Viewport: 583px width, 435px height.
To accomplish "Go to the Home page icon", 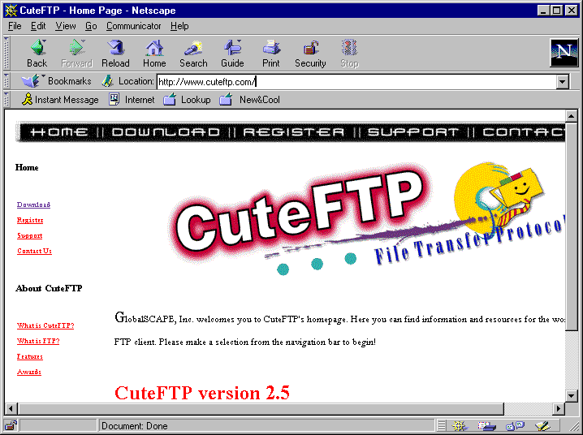I will (x=154, y=53).
